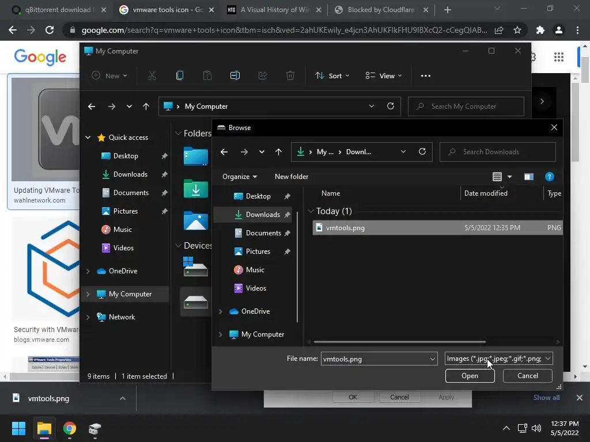Click the volume icon in system tray
This screenshot has height=442, width=590.
(x=536, y=428)
